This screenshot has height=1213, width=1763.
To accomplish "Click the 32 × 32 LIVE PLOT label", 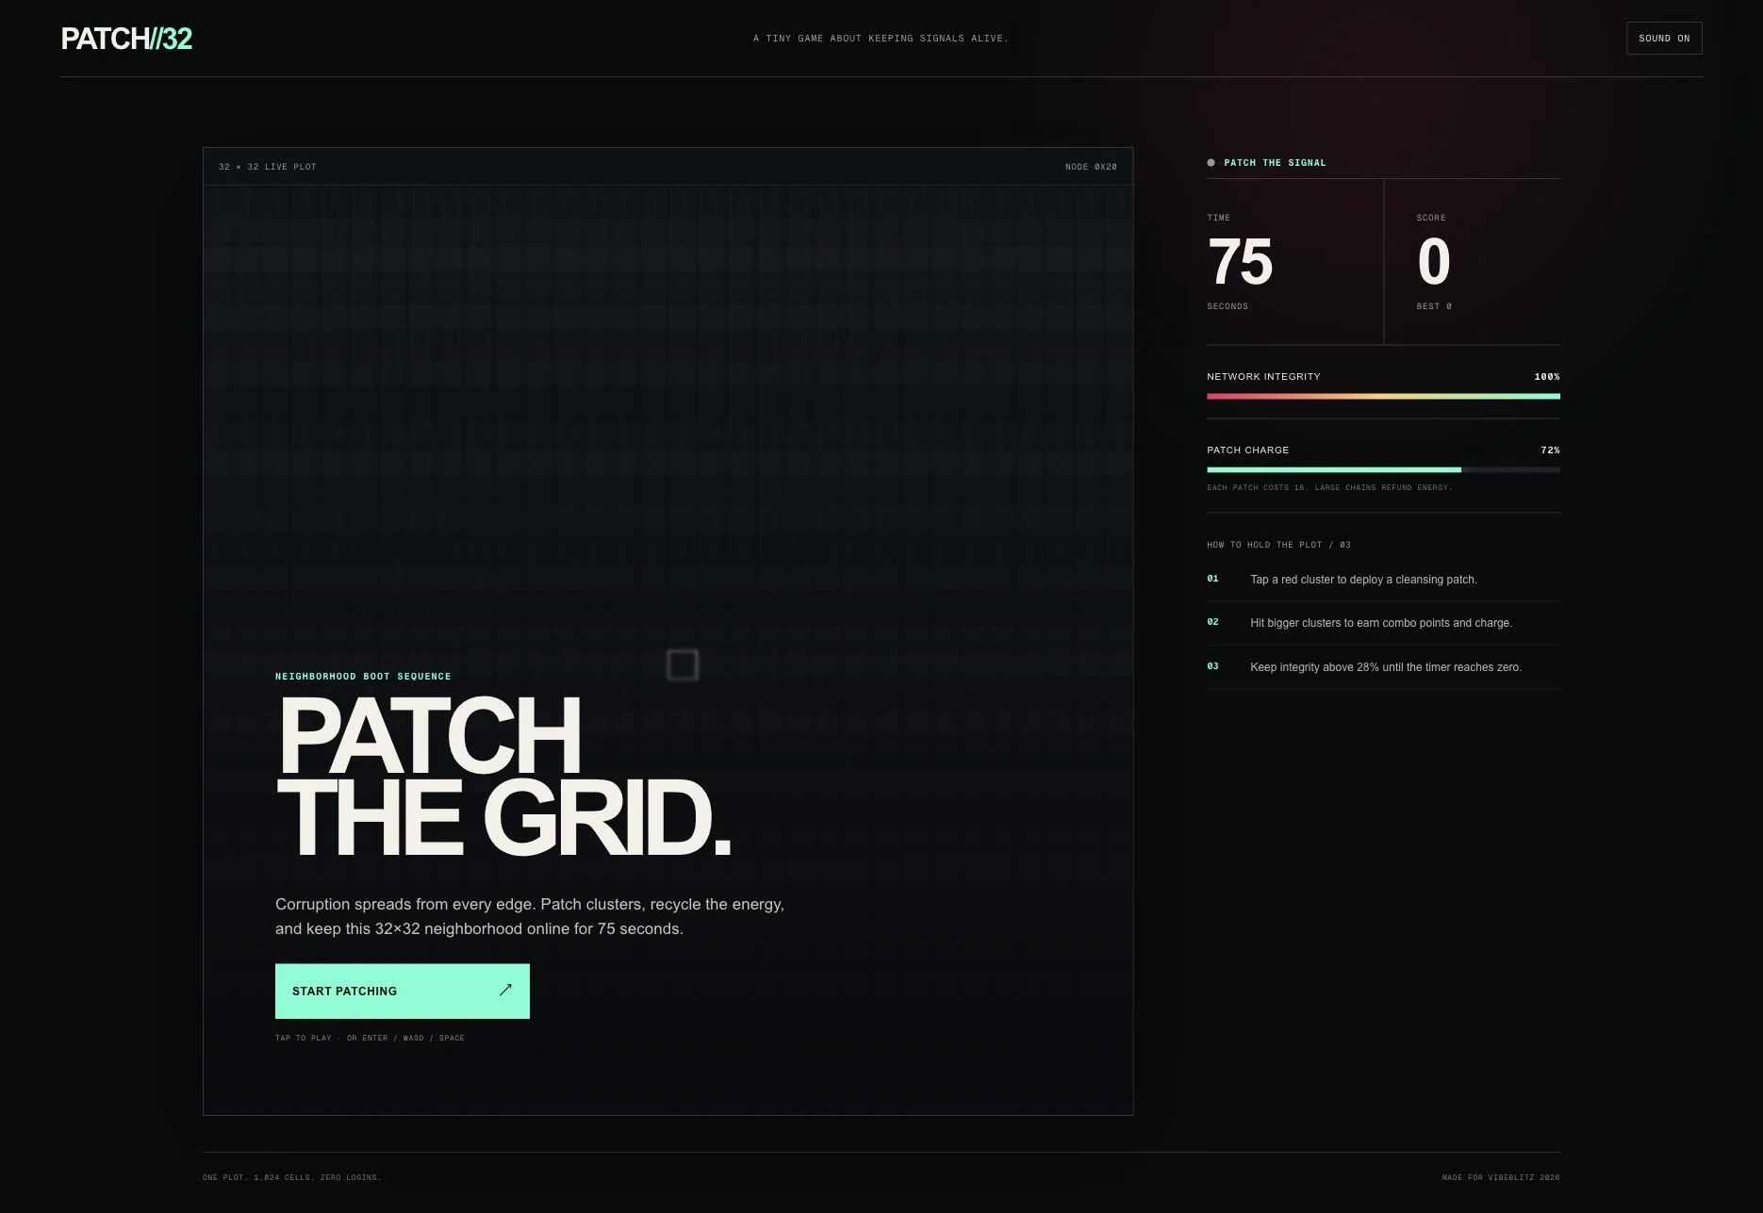I will click(x=268, y=167).
